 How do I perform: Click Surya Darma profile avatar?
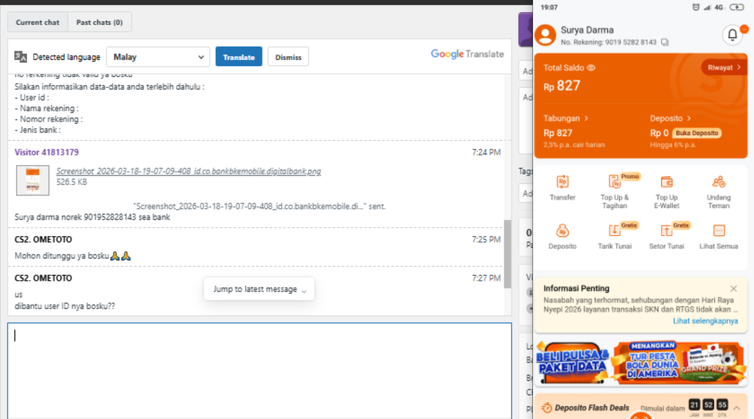tap(545, 35)
